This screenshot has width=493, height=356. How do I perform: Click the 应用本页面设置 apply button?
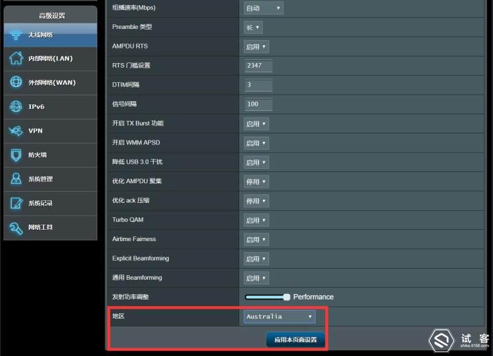click(296, 340)
